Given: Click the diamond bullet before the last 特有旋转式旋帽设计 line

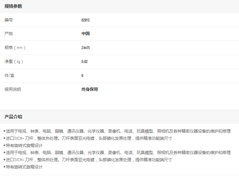Looking at the screenshot, I should tap(4, 167).
